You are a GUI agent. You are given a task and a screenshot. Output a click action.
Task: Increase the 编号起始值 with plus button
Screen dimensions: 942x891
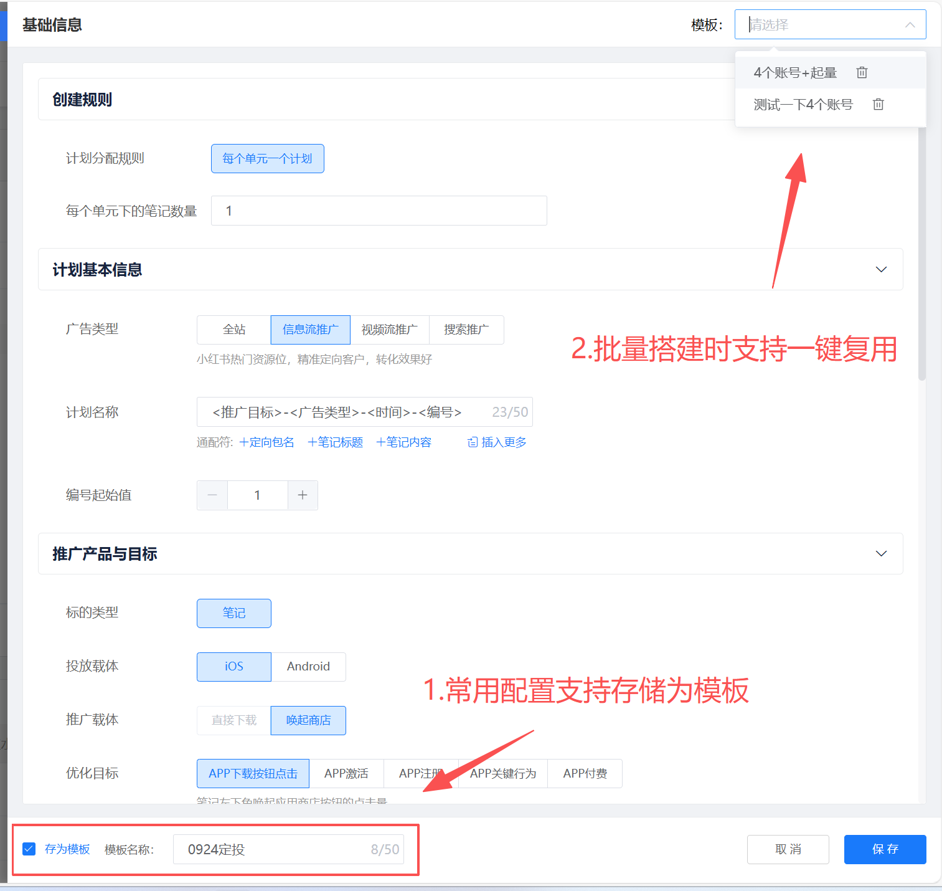pyautogui.click(x=303, y=495)
